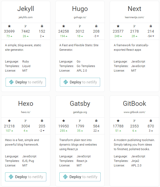Click the bug issues icon on the Jekyll card

tap(42, 26)
